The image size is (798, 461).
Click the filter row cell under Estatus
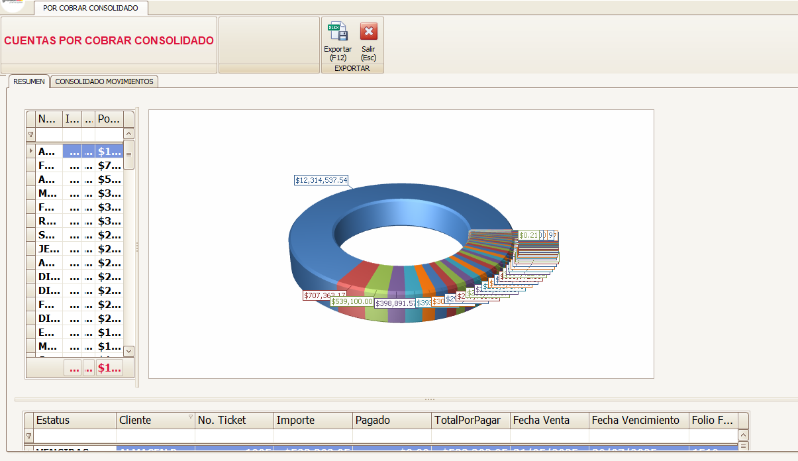[x=74, y=436]
